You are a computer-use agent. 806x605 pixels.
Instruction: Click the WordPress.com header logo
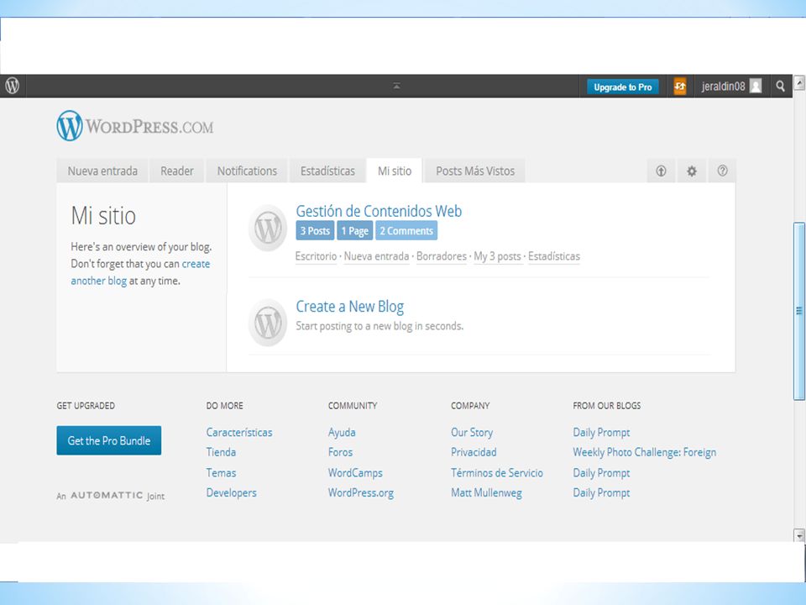[x=135, y=126]
